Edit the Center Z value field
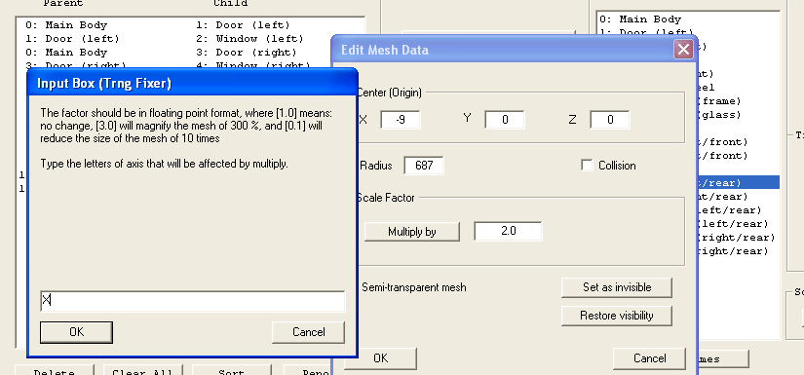The image size is (804, 375). [x=610, y=120]
